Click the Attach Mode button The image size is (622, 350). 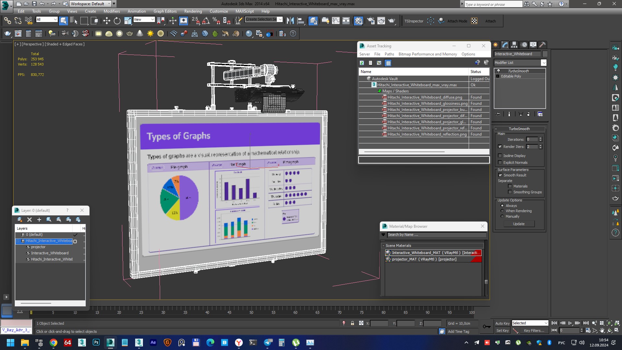pyautogui.click(x=457, y=21)
